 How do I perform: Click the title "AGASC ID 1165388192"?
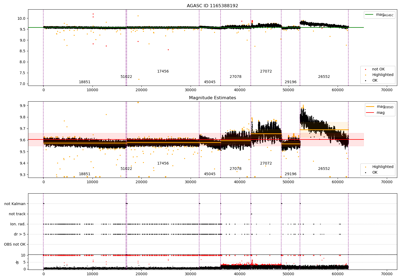pyautogui.click(x=212, y=6)
